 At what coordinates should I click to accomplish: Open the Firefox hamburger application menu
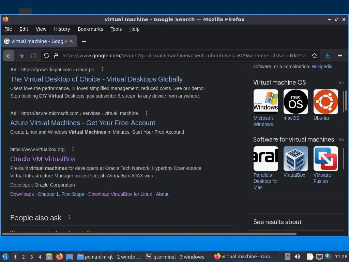[340, 56]
